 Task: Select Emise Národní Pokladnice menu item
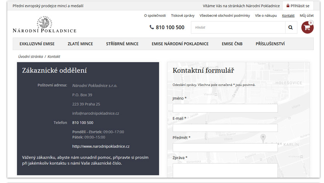(x=180, y=44)
